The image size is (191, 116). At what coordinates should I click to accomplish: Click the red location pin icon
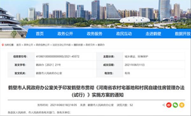[3, 45]
